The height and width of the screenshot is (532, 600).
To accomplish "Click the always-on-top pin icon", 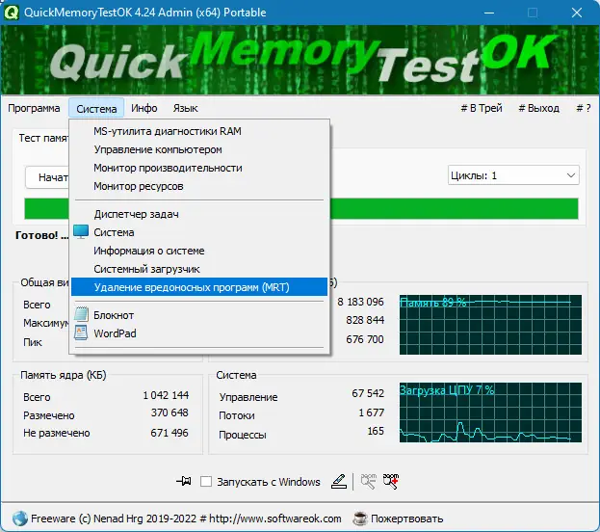I will 184,481.
